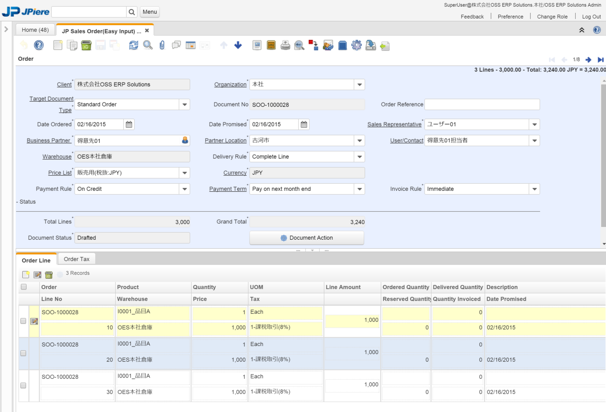Viewport: 606px width, 412px height.
Task: Go to next record with blue down arrow
Action: [238, 46]
